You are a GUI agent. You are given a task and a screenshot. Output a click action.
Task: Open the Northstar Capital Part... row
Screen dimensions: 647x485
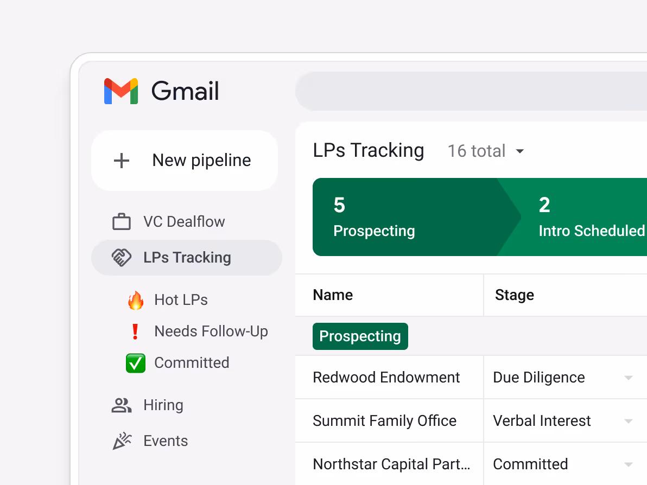(x=391, y=464)
